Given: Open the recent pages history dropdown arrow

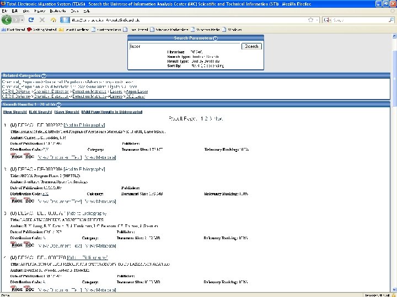Looking at the screenshot, I should tap(23, 20).
